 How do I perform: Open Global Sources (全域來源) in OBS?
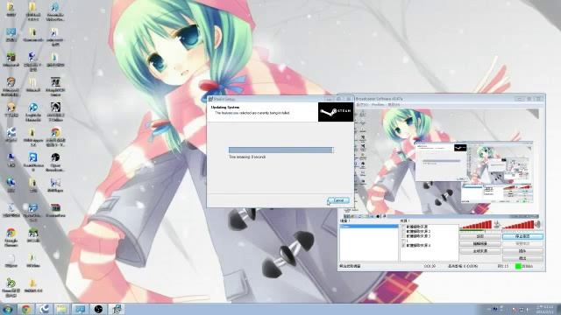tap(479, 251)
